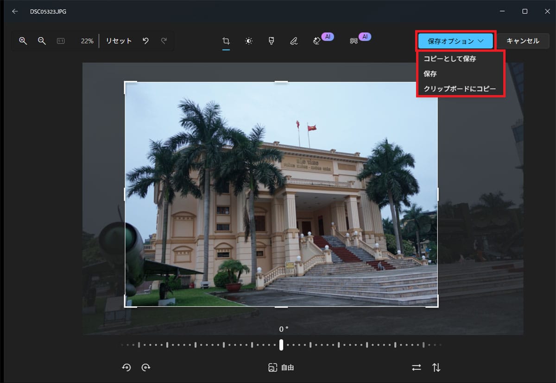Image resolution: width=556 pixels, height=383 pixels.
Task: Click リセット to reset all edits
Action: 118,41
